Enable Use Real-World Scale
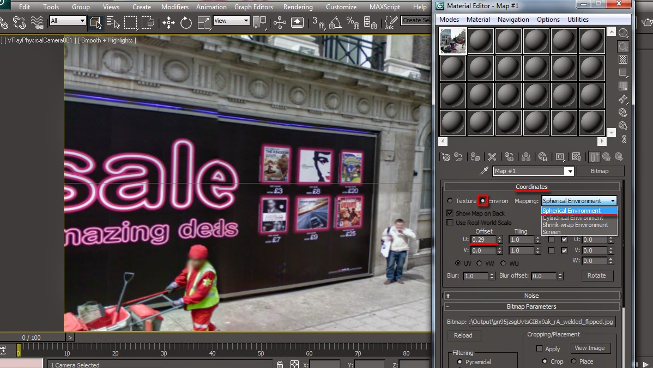This screenshot has height=368, width=653. click(450, 222)
